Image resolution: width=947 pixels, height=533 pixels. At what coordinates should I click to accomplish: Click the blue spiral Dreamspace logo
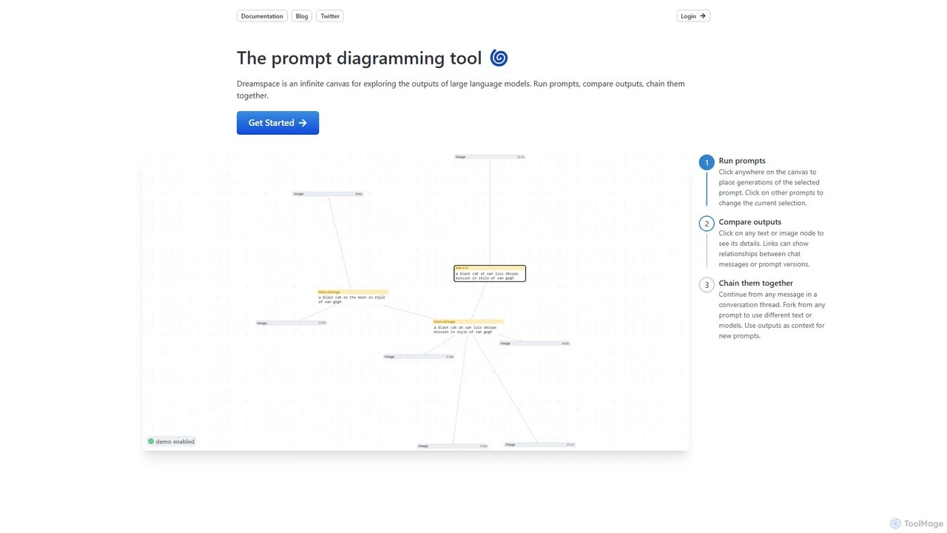[x=499, y=58]
